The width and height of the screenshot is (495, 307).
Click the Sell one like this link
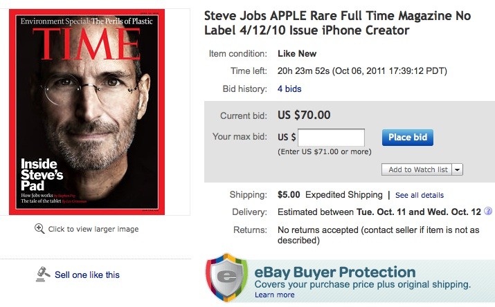tap(87, 275)
